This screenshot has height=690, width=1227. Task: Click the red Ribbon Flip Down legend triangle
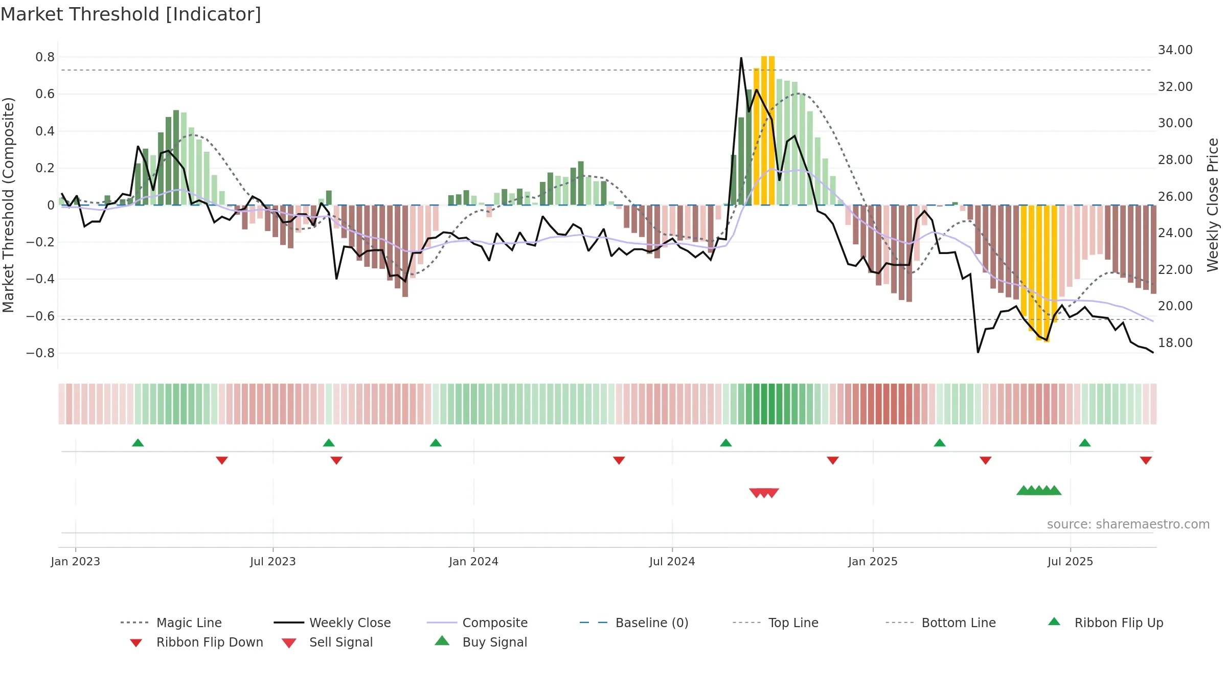click(136, 643)
